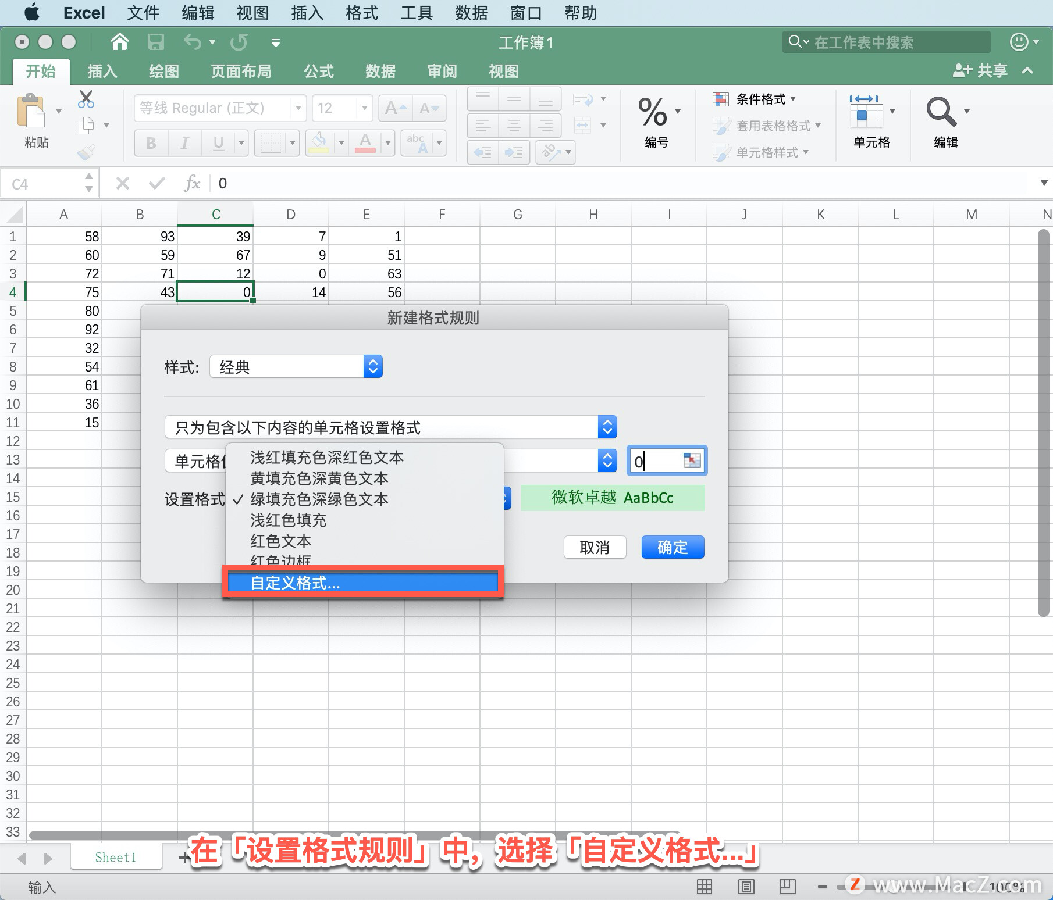Click the zoom out minus button
This screenshot has height=900, width=1053.
[822, 887]
